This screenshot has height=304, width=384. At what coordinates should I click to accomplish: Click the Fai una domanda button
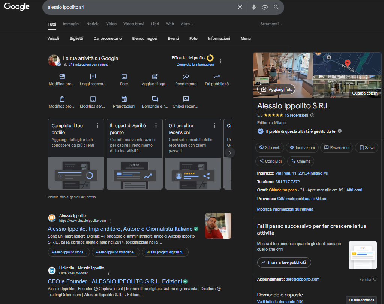[x=361, y=300]
